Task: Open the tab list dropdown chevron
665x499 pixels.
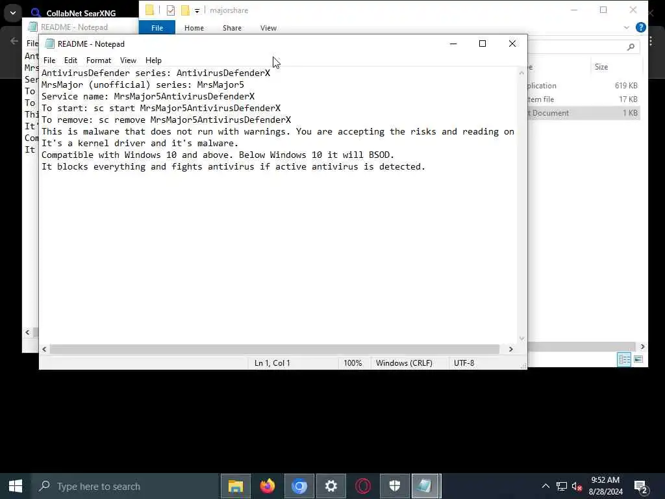Action: point(13,13)
